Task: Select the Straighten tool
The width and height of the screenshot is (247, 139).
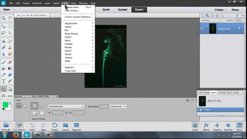Action: pos(10,96)
